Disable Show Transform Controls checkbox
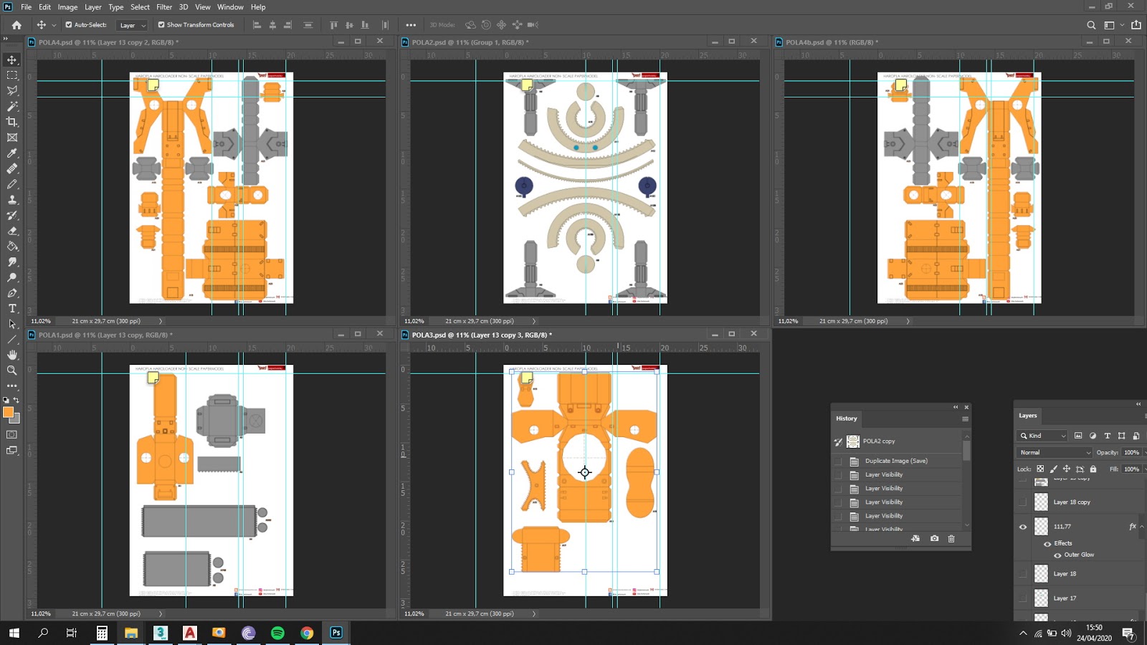This screenshot has height=645, width=1147. click(161, 24)
